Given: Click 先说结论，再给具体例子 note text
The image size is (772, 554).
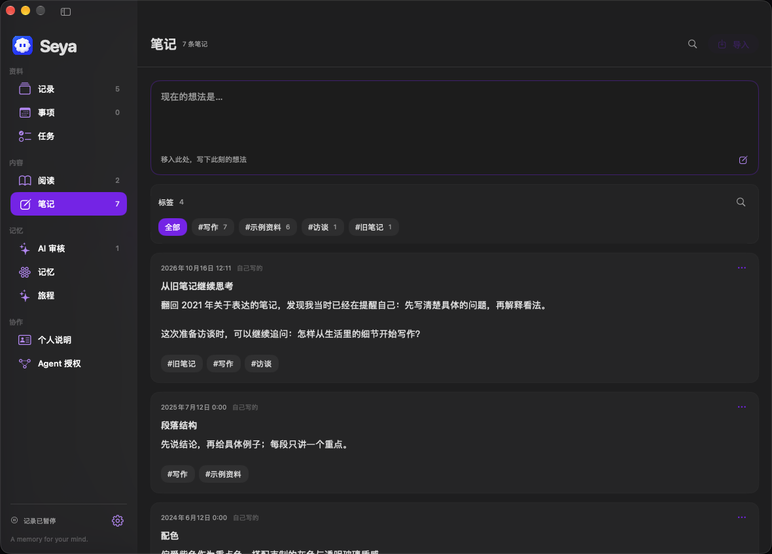Looking at the screenshot, I should (256, 444).
